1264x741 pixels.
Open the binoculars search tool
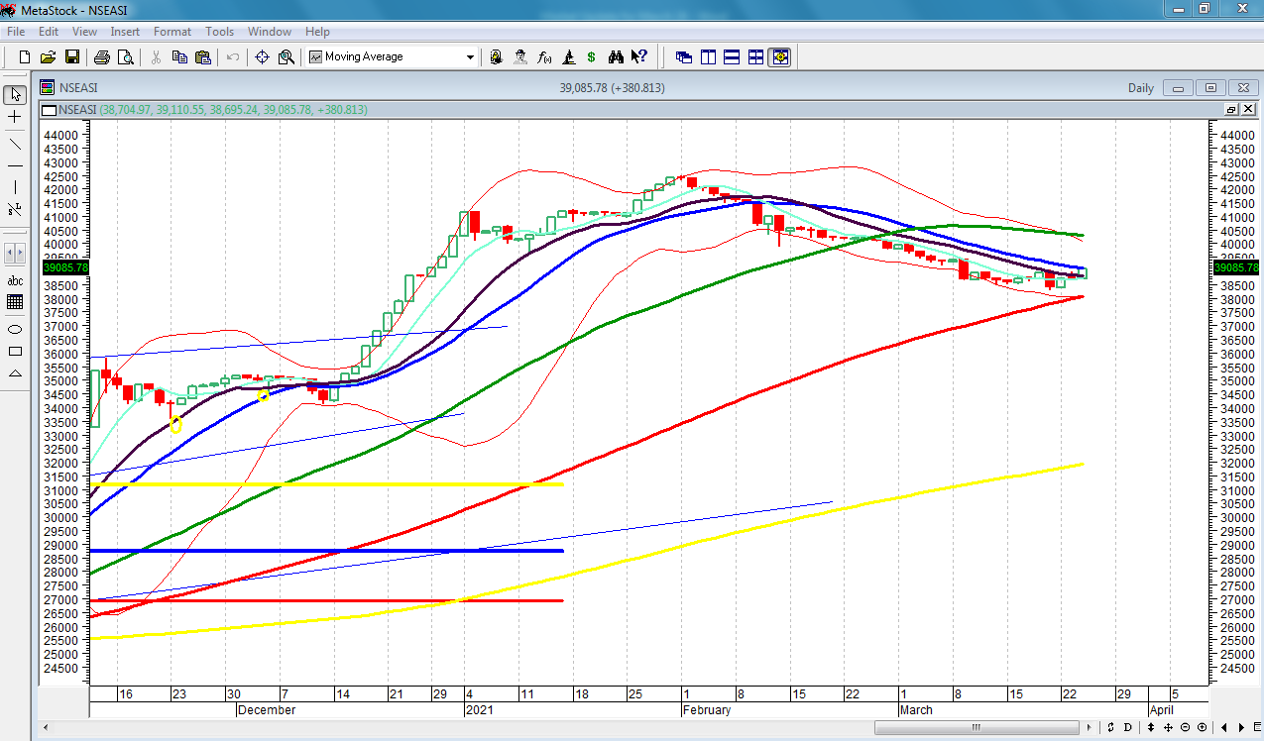[616, 57]
